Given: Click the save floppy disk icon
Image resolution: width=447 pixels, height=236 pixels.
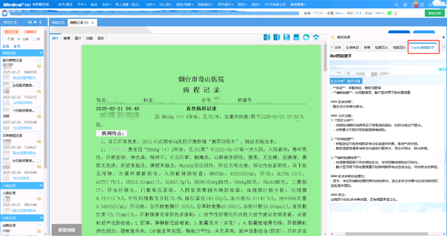Looking at the screenshot, I should (287, 37).
